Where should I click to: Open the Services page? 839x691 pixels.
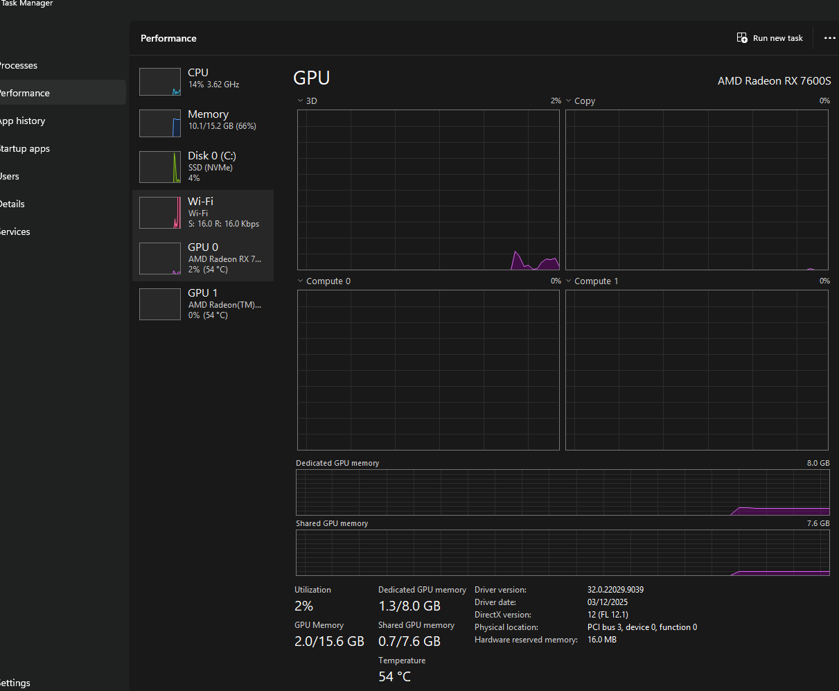pos(15,232)
